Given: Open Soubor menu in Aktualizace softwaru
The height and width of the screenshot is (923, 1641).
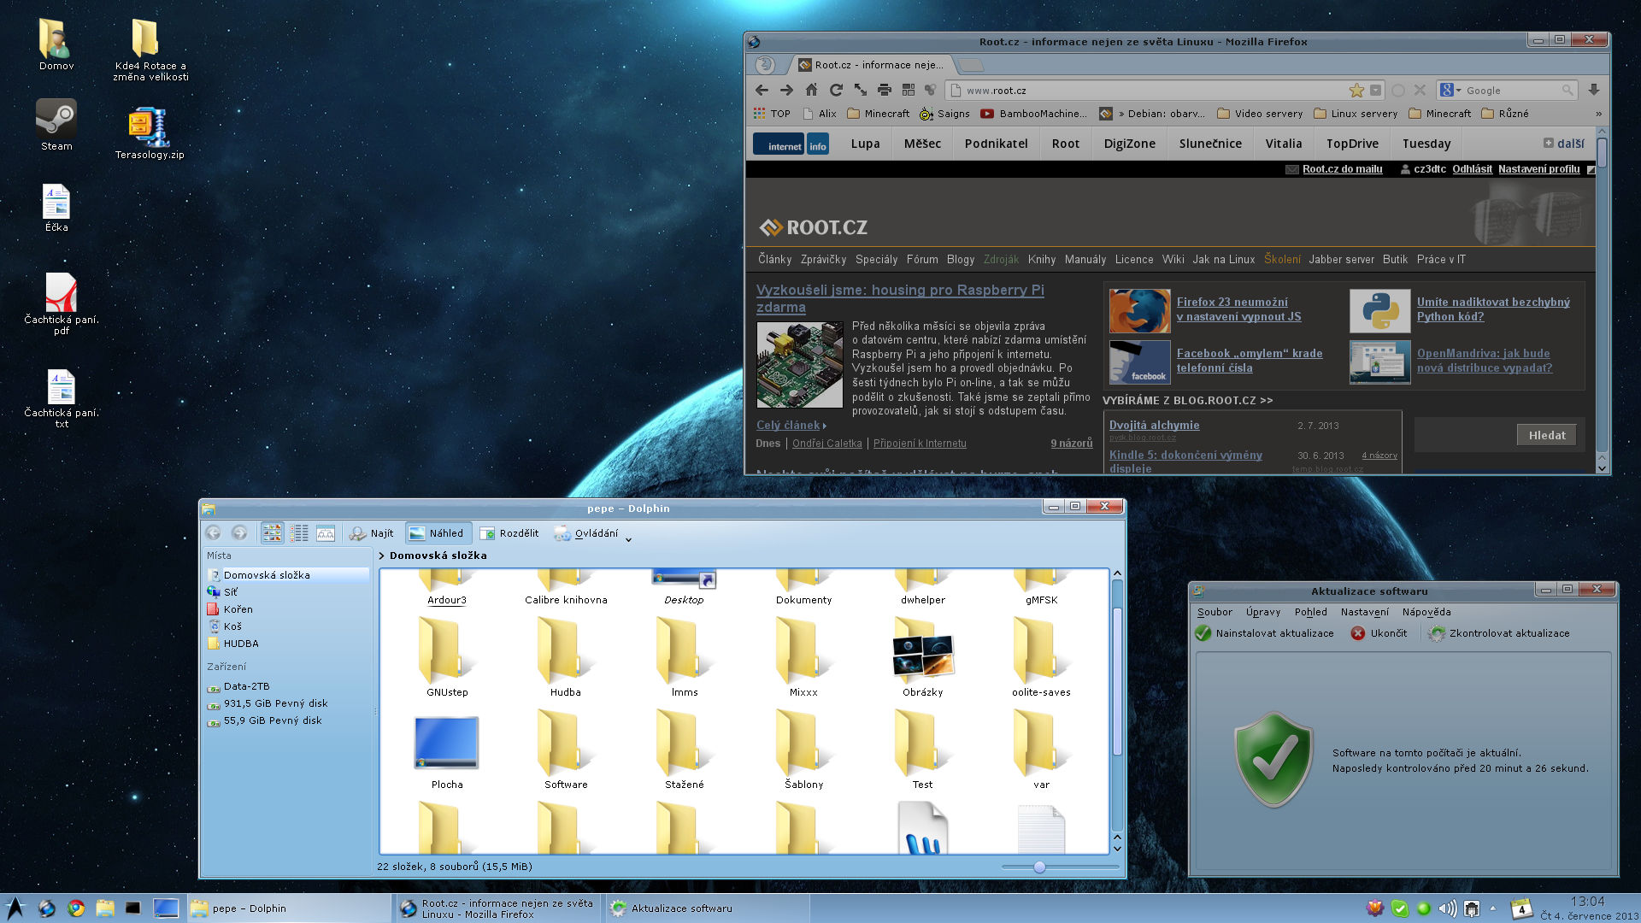Looking at the screenshot, I should [1215, 612].
